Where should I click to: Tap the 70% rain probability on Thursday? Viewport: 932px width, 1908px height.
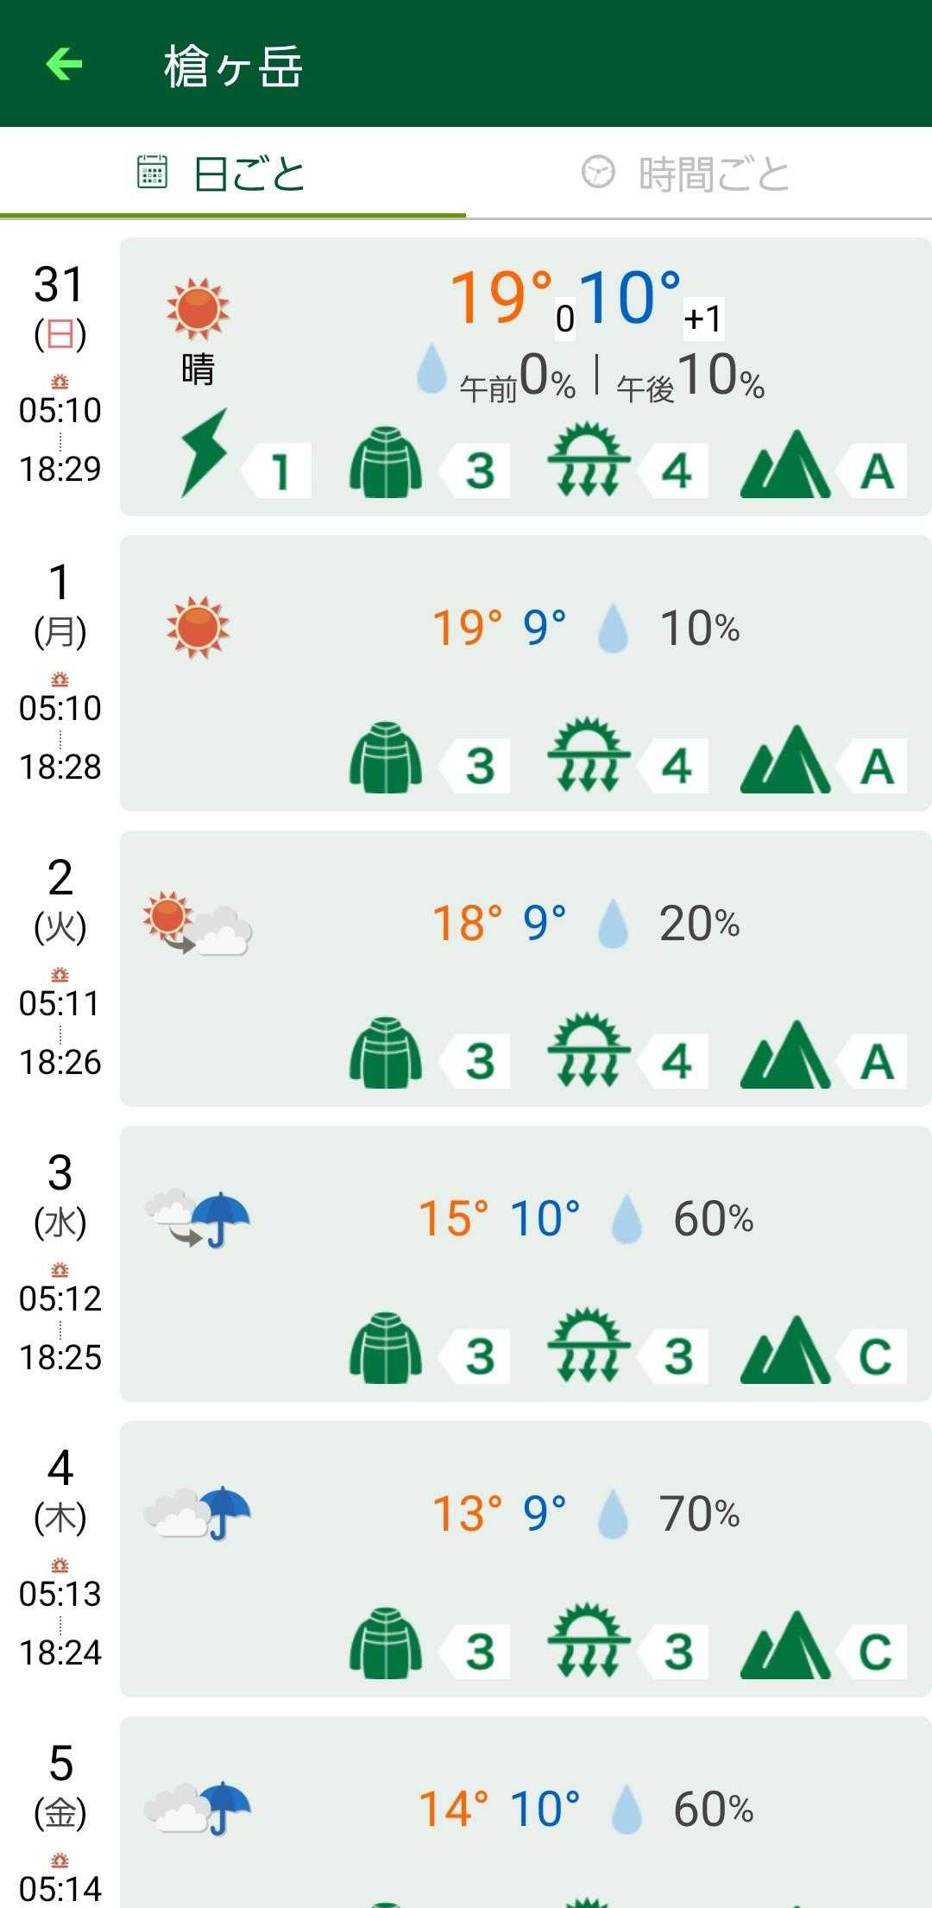[x=699, y=1513]
